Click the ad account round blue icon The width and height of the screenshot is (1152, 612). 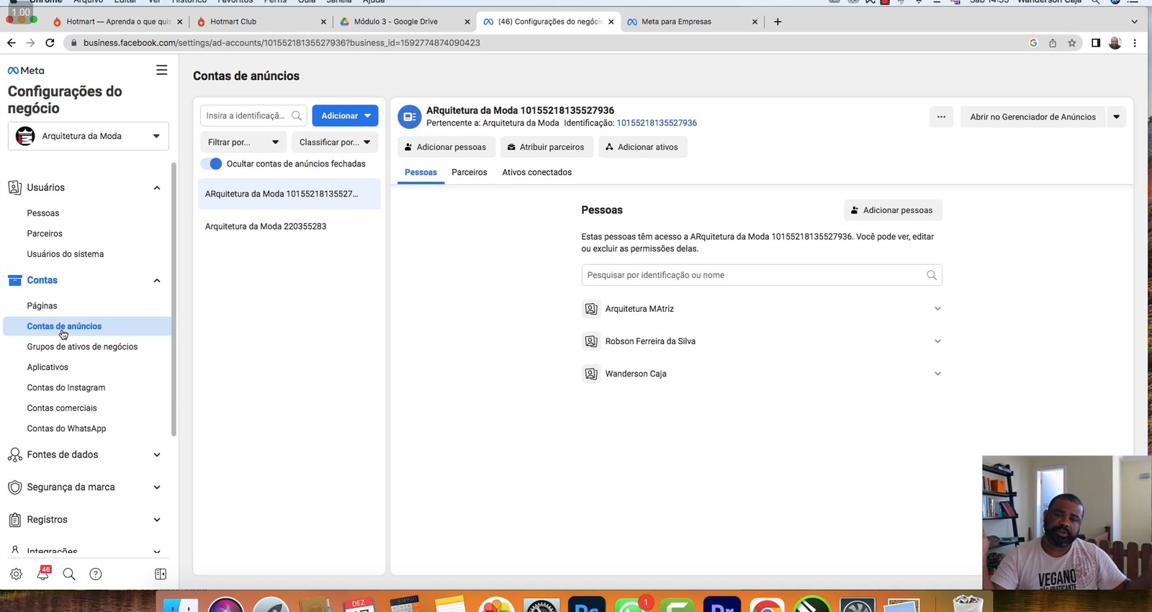[409, 117]
